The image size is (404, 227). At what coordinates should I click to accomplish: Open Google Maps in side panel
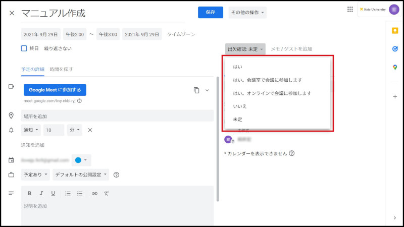click(x=394, y=68)
